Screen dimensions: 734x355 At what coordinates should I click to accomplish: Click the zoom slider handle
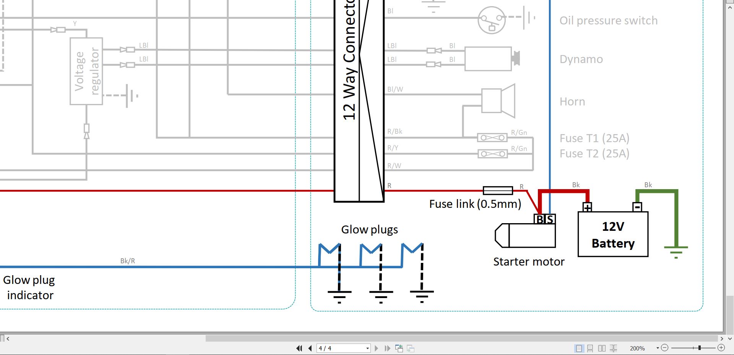click(700, 348)
